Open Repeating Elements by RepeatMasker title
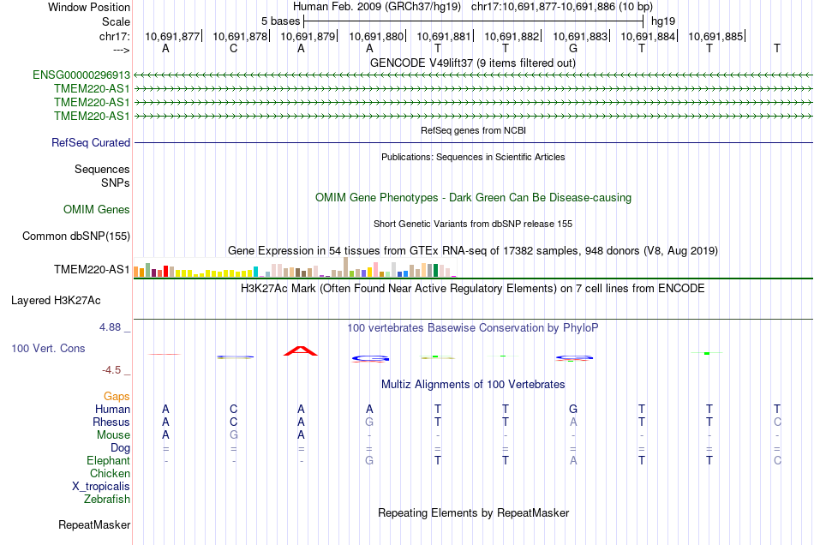Image resolution: width=814 pixels, height=545 pixels. pyautogui.click(x=473, y=513)
